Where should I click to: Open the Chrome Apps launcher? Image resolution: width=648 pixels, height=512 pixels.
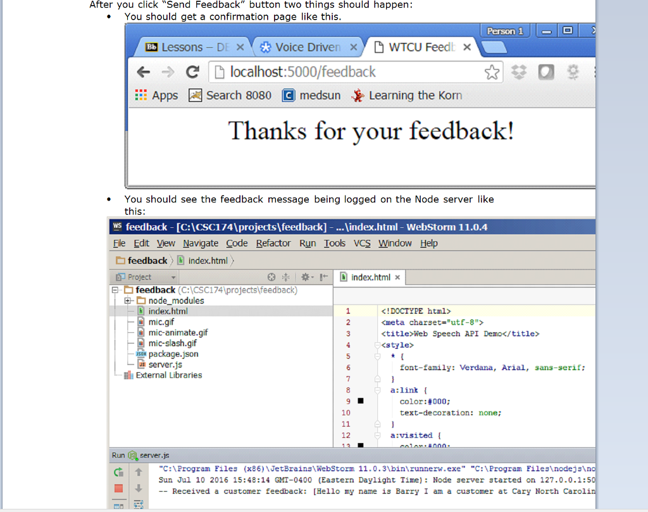click(140, 95)
